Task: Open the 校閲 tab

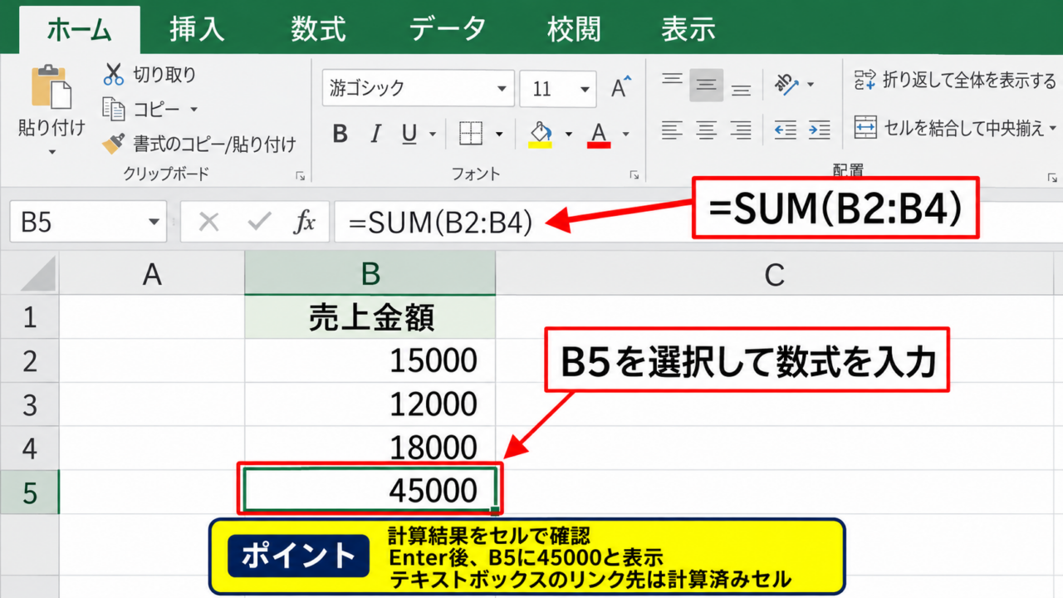Action: (x=573, y=29)
